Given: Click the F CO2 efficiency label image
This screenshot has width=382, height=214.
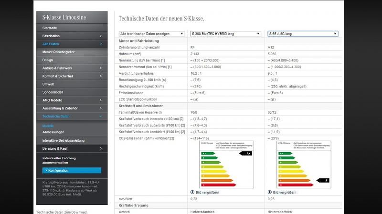Looking at the screenshot, I should click(x=304, y=164).
